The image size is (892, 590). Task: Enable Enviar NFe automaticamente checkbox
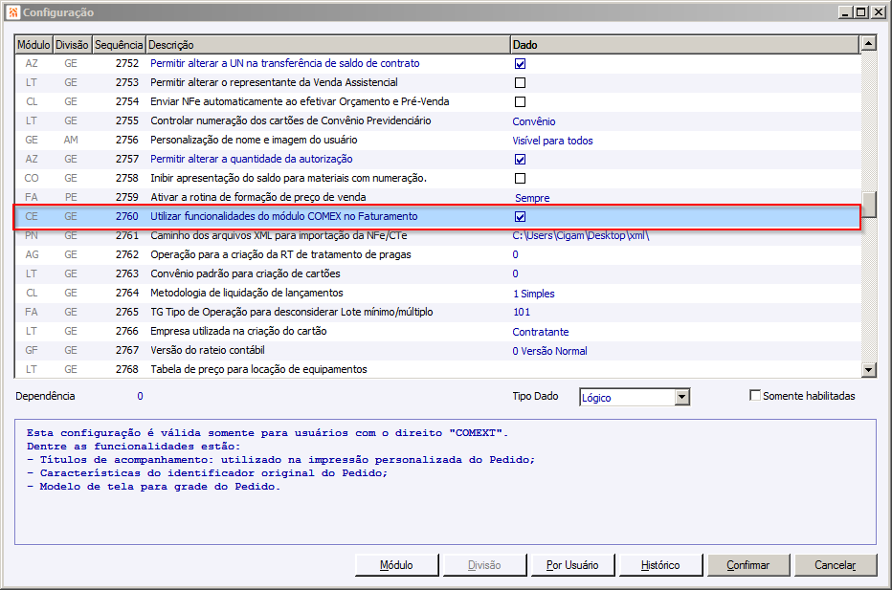tap(520, 101)
